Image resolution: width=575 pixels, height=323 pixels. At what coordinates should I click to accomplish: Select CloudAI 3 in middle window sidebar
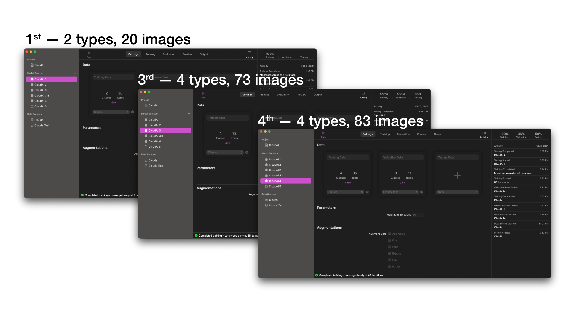(x=166, y=130)
